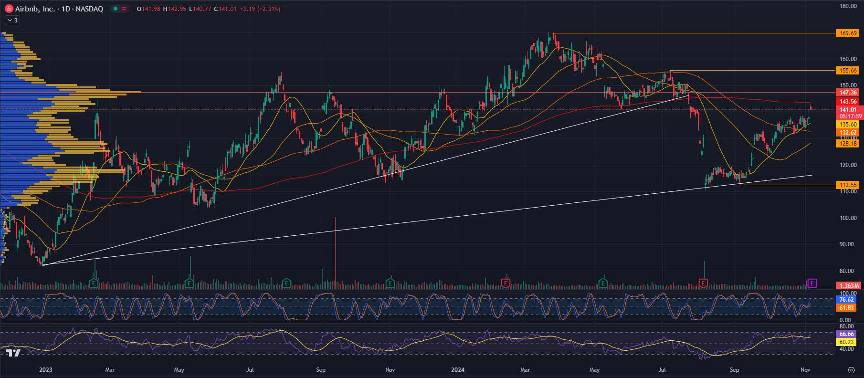
Task: Click the 143.56 moving average price label
Action: point(848,101)
